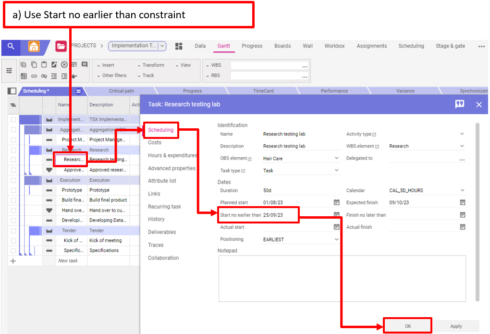Select the Implementation top row checkbox
This screenshot has width=490, height=334.
(13, 120)
